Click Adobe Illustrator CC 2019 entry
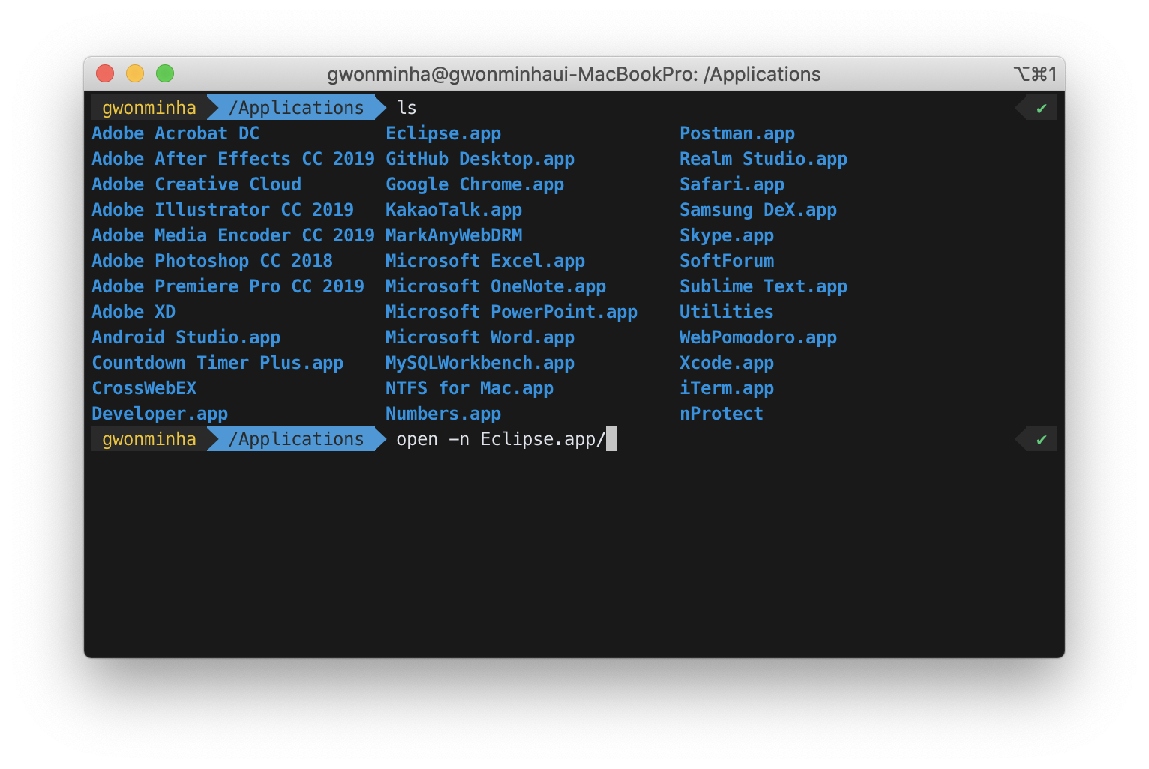1149x769 pixels. tap(223, 210)
